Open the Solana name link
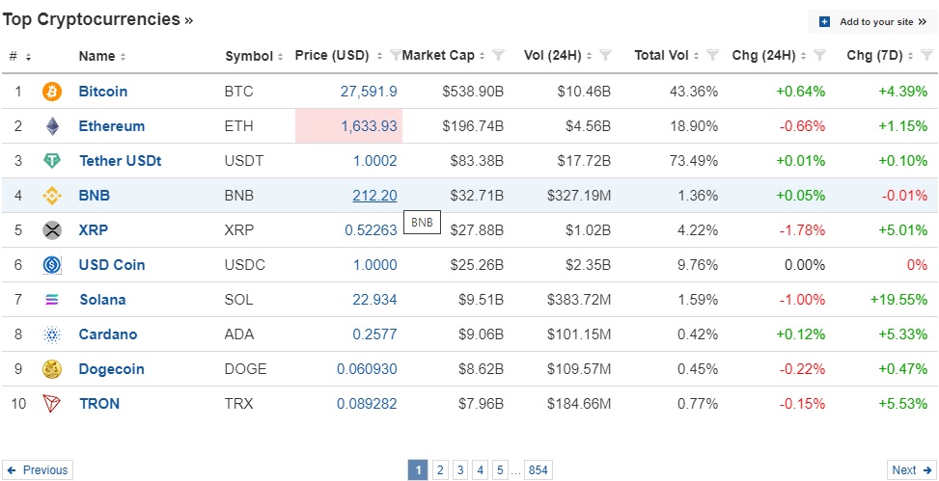 coord(102,300)
